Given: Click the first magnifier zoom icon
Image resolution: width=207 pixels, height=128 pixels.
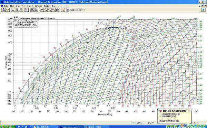Looking at the screenshot, I should point(46,10).
